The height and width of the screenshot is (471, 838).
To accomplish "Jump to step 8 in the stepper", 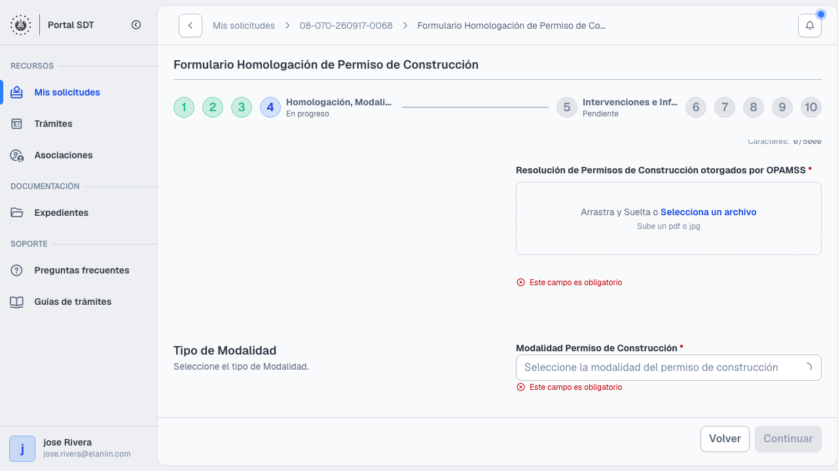I will [754, 107].
